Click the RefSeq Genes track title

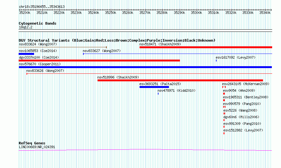[32, 143]
